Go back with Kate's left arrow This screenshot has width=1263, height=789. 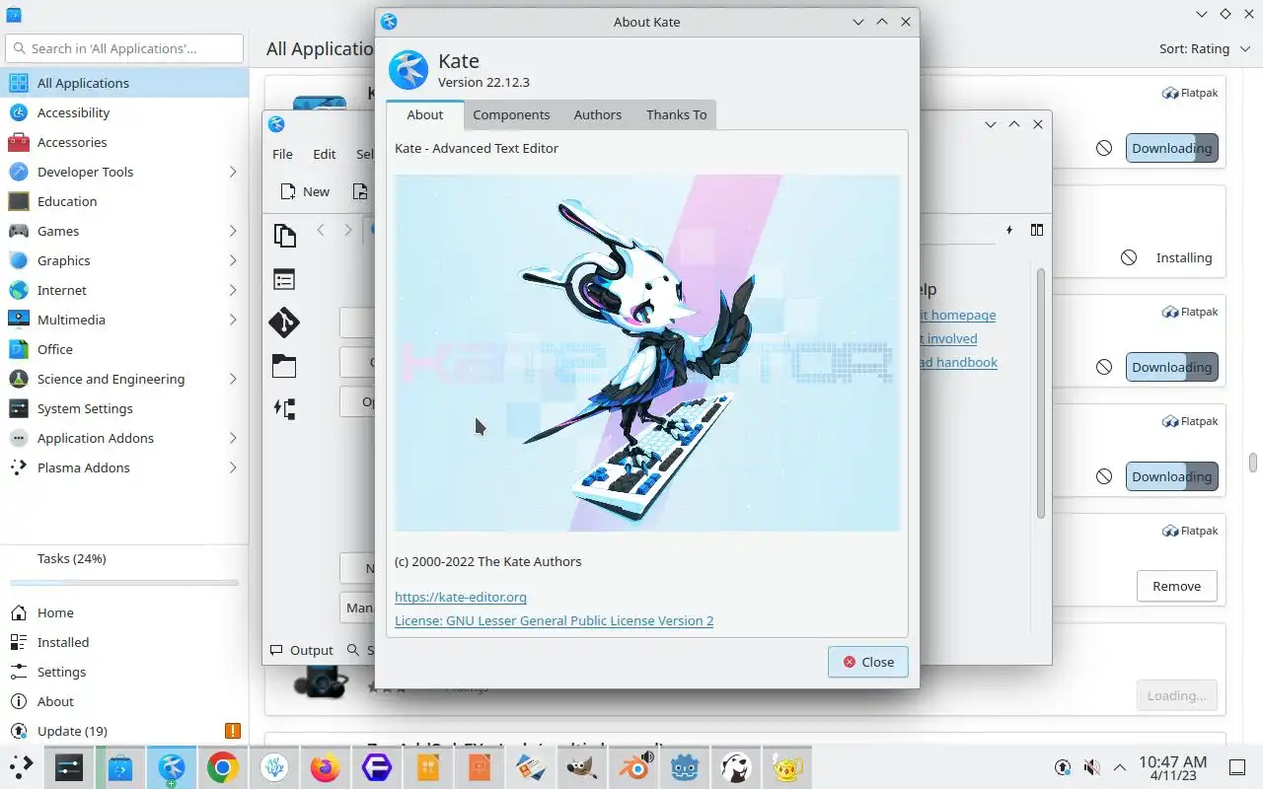tap(321, 230)
